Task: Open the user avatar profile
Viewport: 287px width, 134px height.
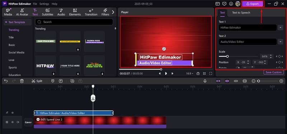Action: click(238, 4)
